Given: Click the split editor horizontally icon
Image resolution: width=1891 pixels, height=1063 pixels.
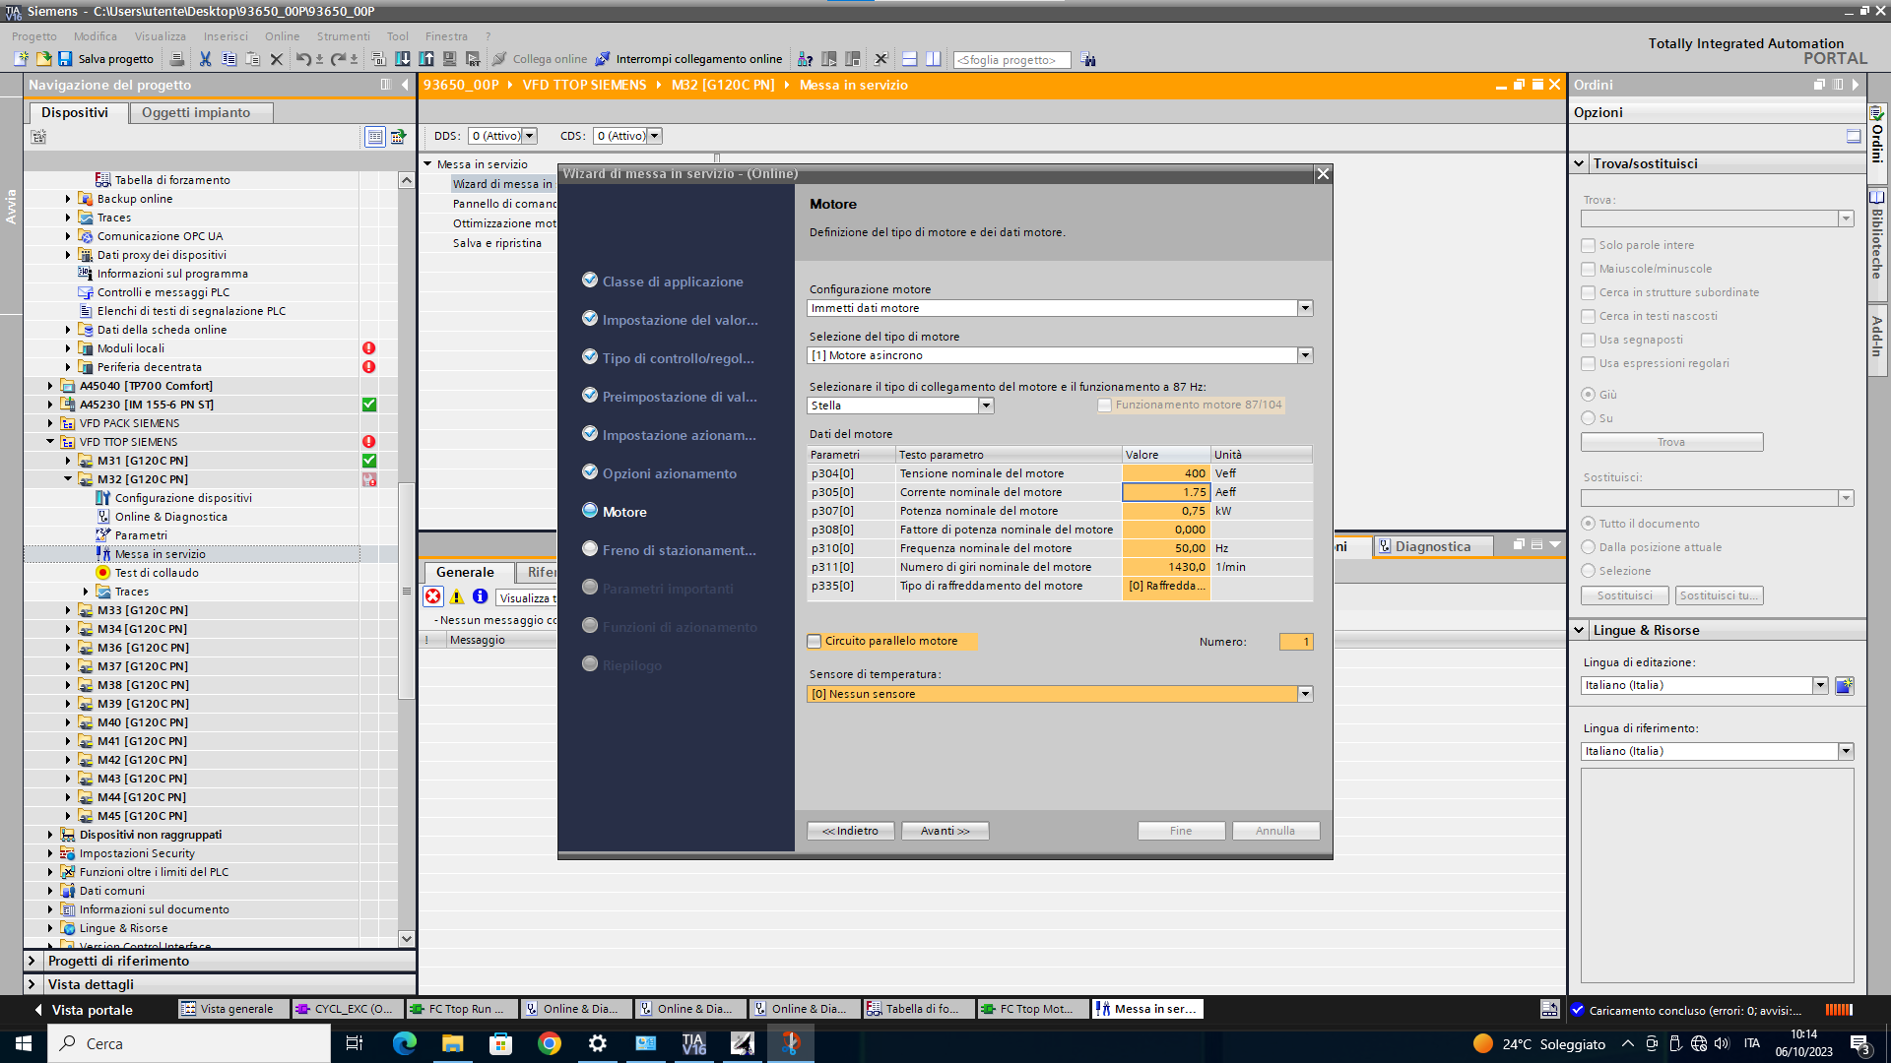Looking at the screenshot, I should tap(909, 59).
